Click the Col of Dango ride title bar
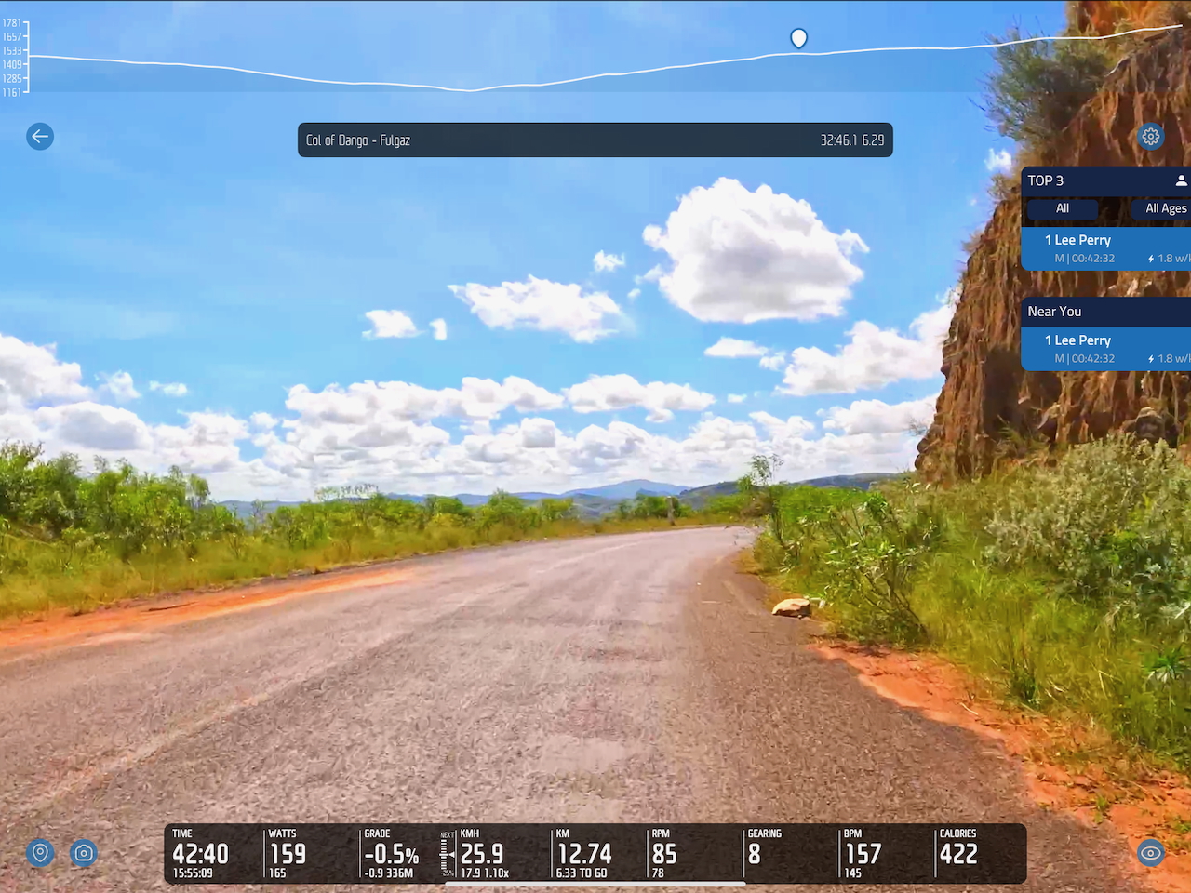The image size is (1191, 893). click(x=595, y=140)
